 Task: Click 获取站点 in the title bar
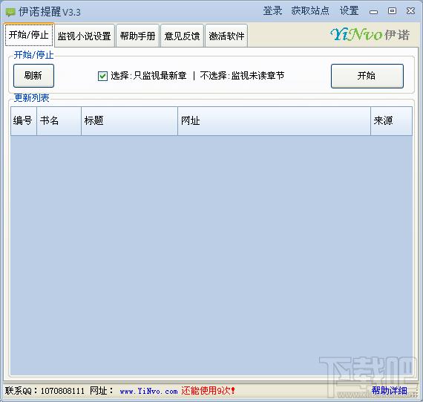tap(310, 11)
